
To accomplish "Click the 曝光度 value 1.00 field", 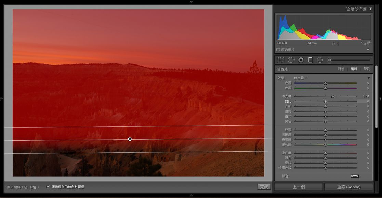I will click(x=366, y=96).
